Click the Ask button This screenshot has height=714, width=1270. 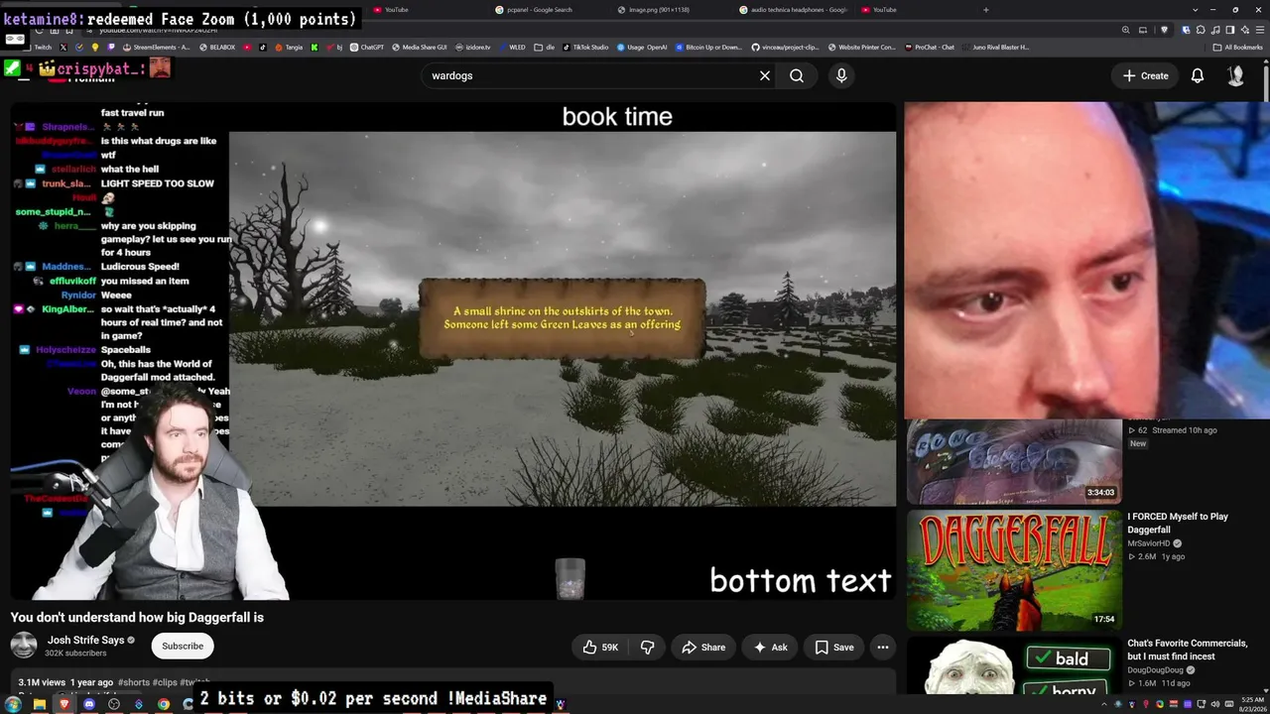pyautogui.click(x=771, y=648)
